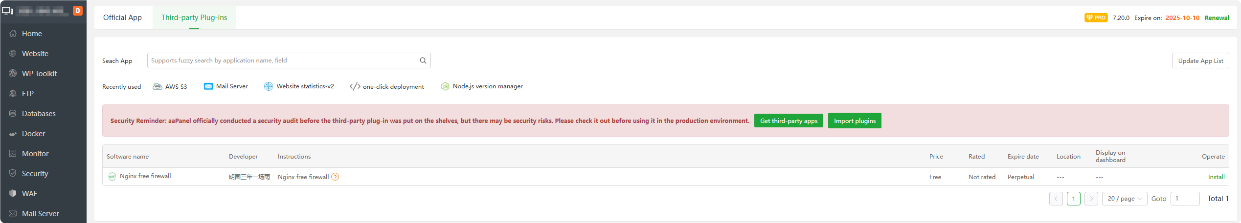Click the Import plugins button

click(x=855, y=121)
